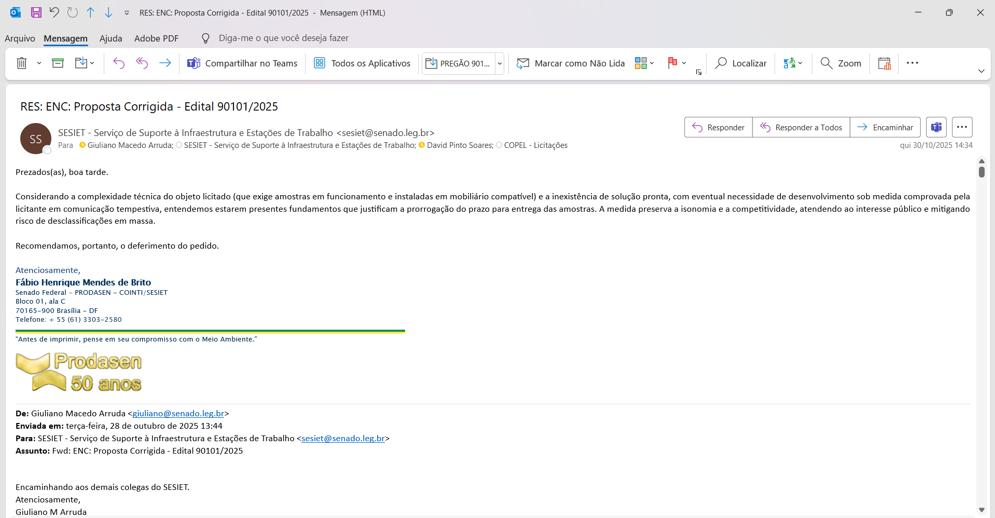Image resolution: width=995 pixels, height=518 pixels.
Task: Click the message body scrollbar thumb
Action: (x=982, y=172)
